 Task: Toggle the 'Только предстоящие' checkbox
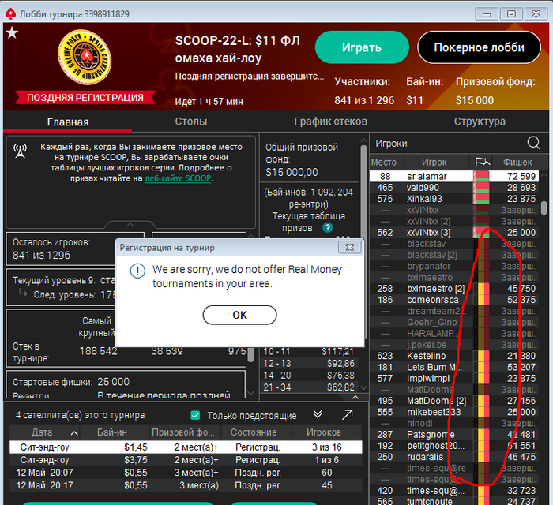[195, 416]
